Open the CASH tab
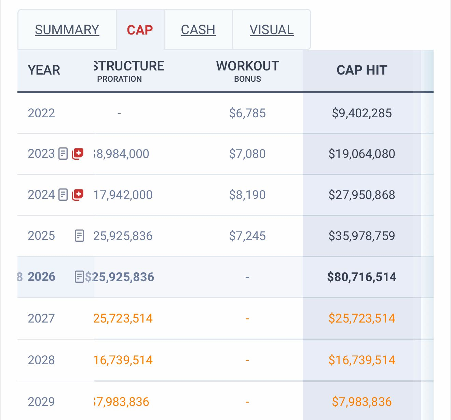This screenshot has width=451, height=420. click(x=198, y=30)
